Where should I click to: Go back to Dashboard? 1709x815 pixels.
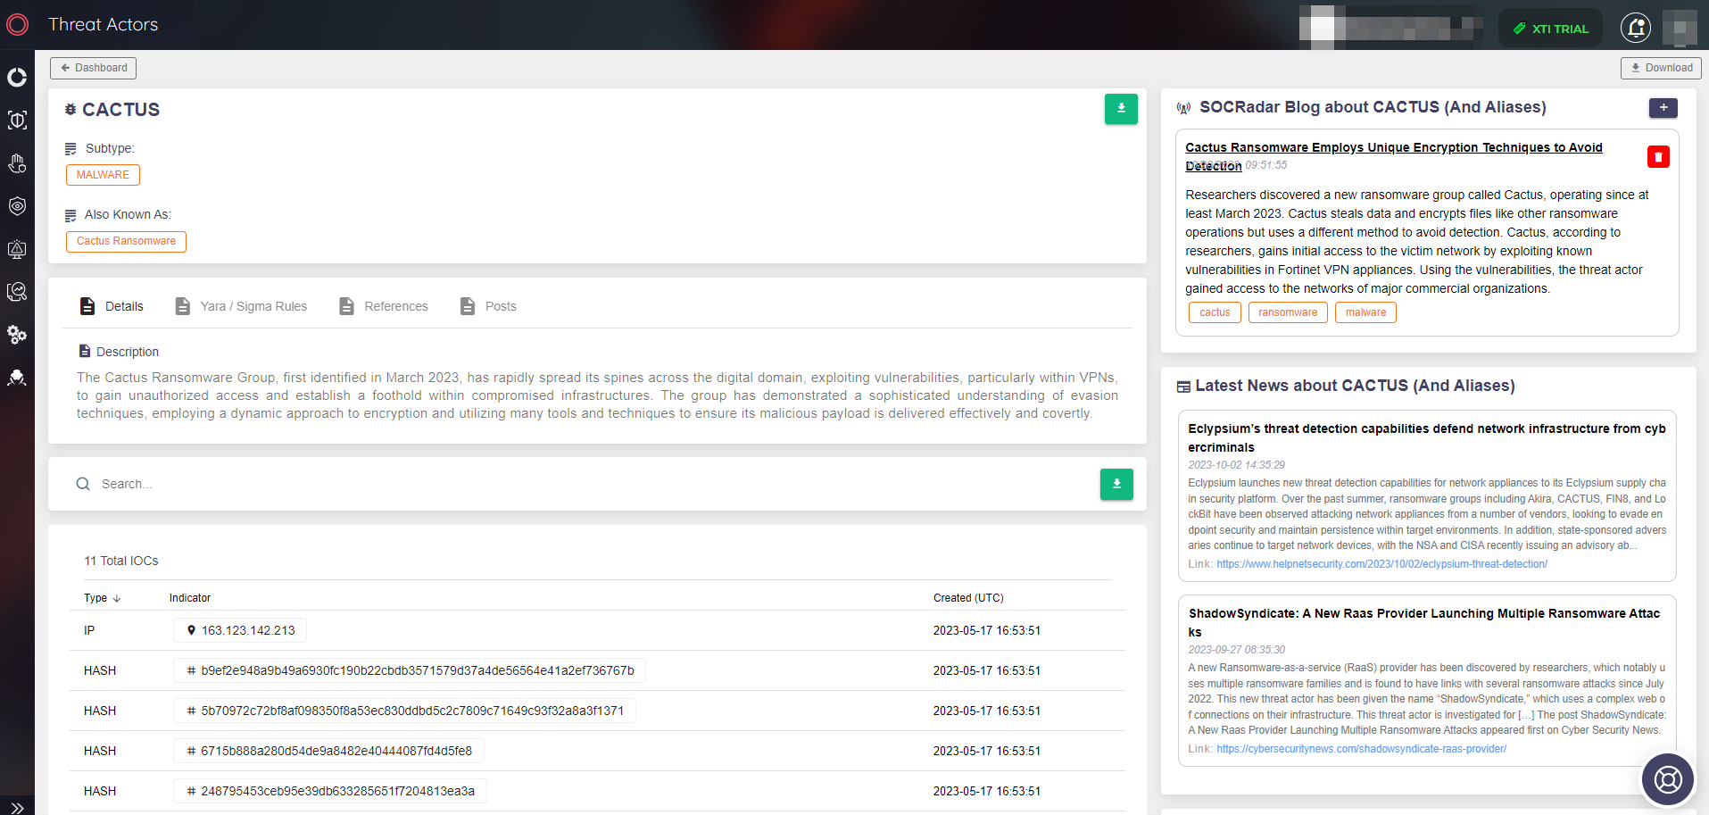94,68
